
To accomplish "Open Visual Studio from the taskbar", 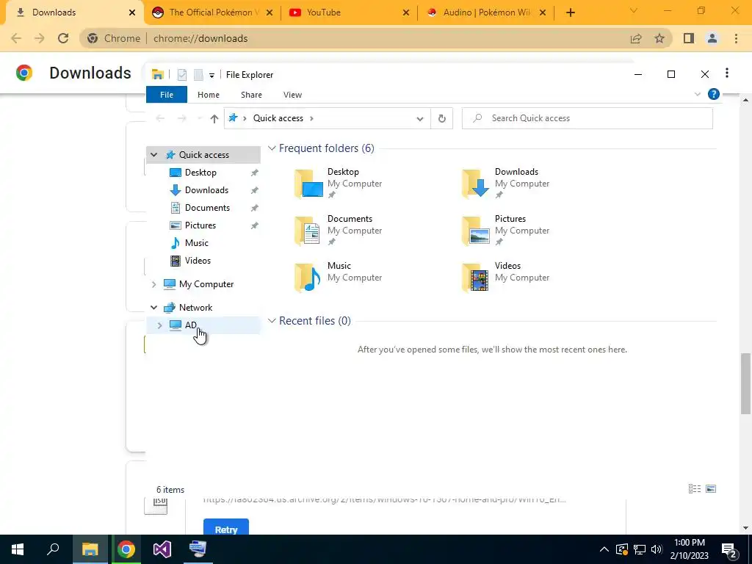I will coord(162,549).
